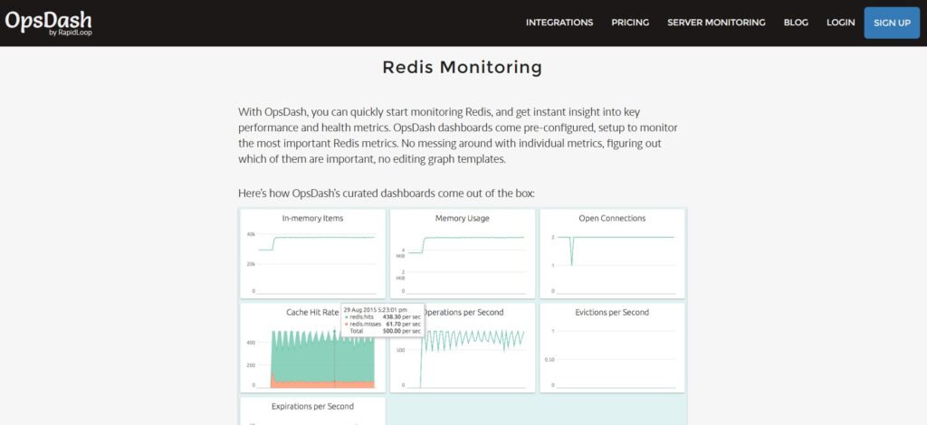Click the Cache Hit Rate title

point(312,312)
